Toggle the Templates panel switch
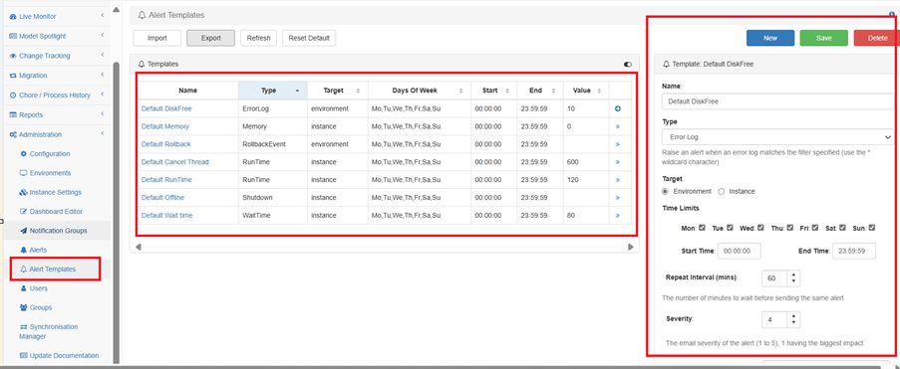Screen dimensions: 900x369 pos(627,65)
